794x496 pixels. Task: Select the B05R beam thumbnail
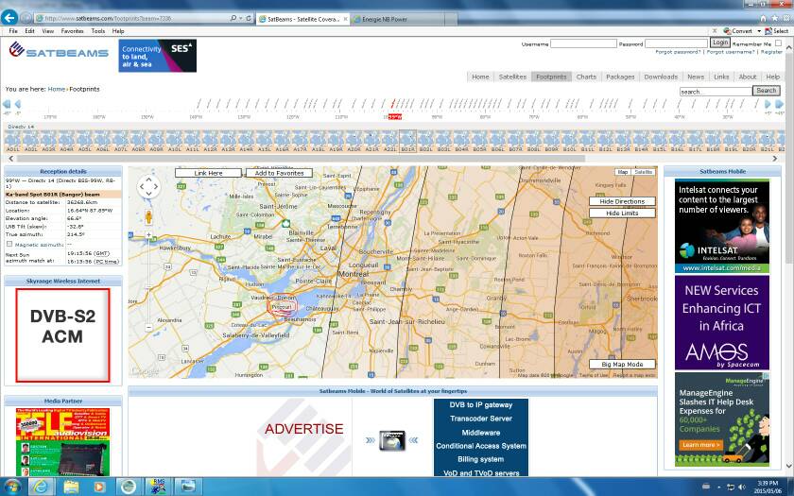479,141
